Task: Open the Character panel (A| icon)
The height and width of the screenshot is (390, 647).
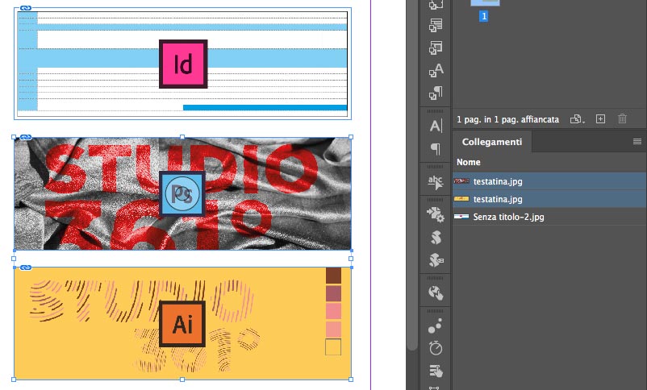Action: tap(436, 126)
